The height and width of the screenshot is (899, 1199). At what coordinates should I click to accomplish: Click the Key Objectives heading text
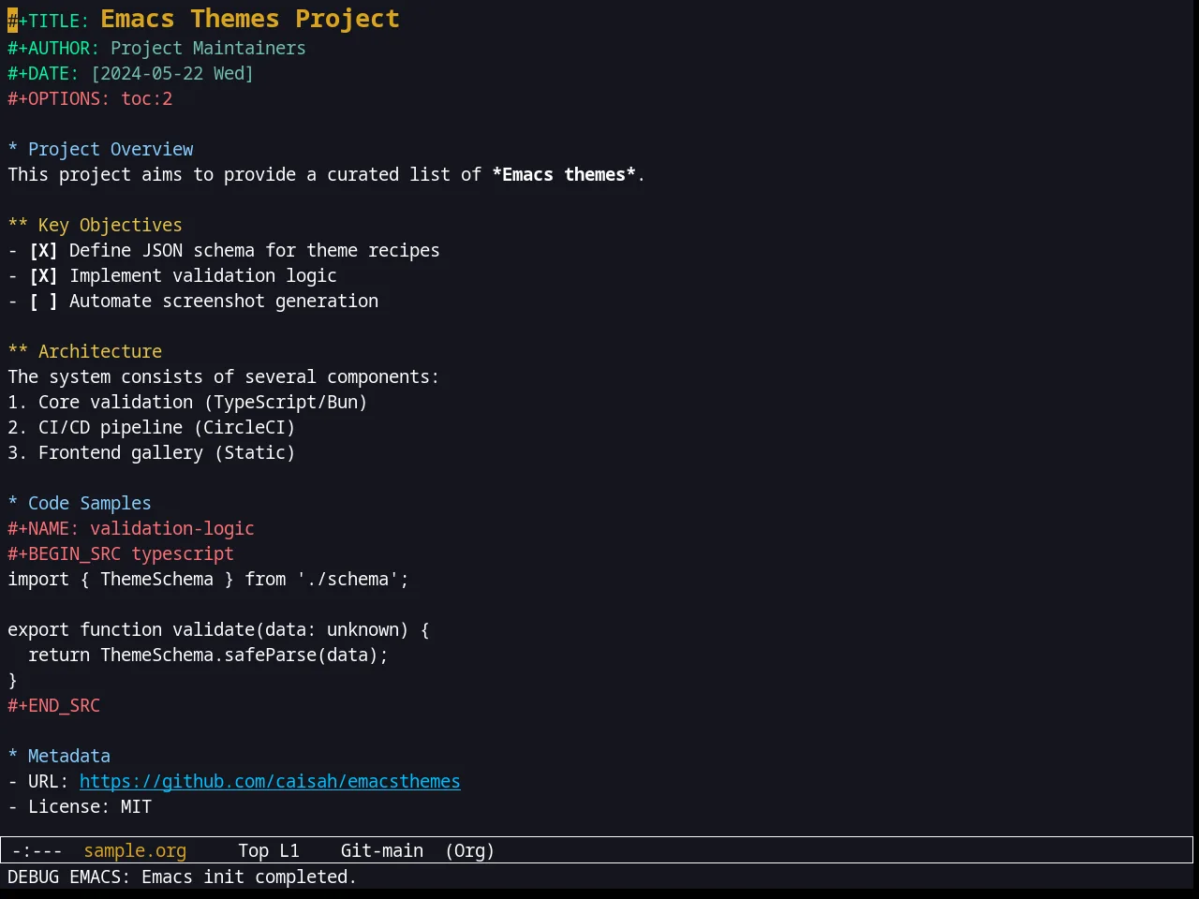click(111, 226)
